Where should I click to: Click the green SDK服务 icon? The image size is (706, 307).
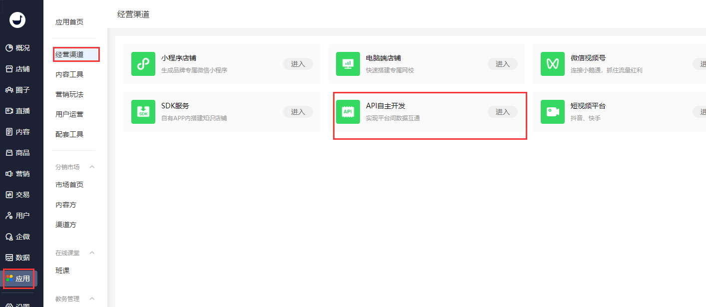(143, 112)
